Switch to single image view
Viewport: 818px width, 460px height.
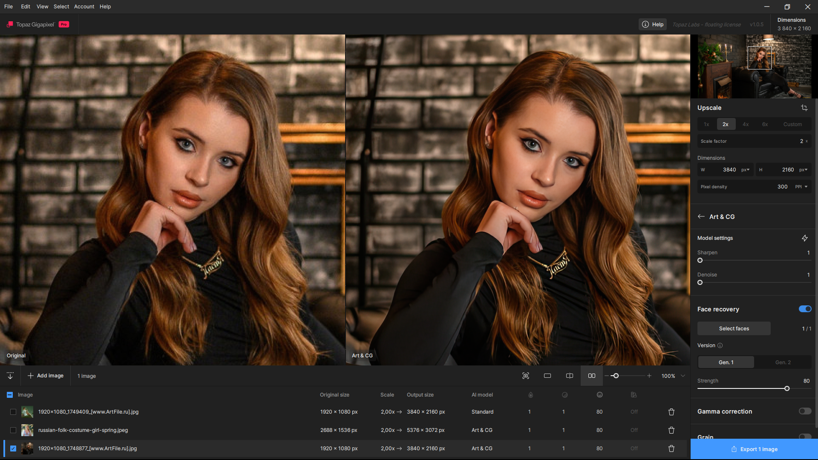pos(547,376)
